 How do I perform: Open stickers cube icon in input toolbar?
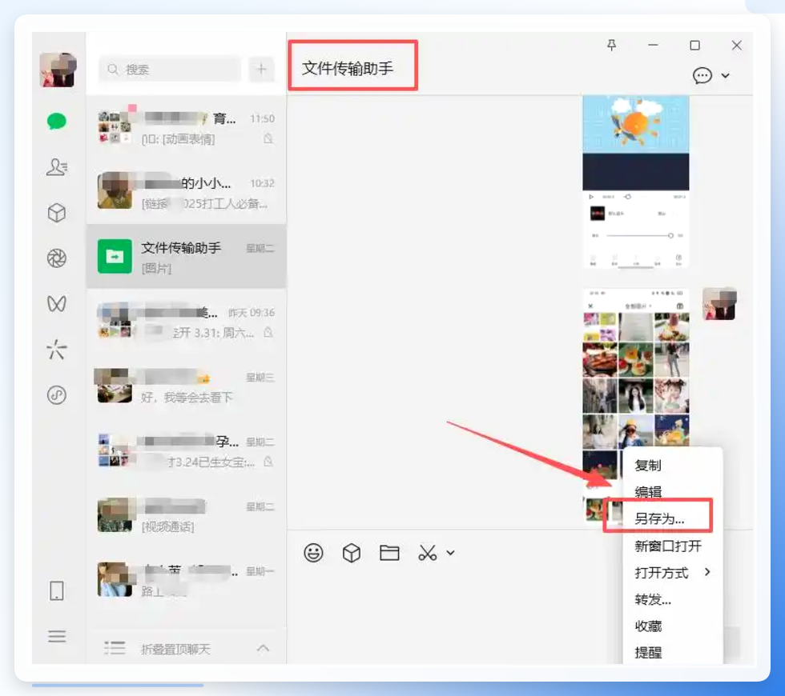point(352,553)
